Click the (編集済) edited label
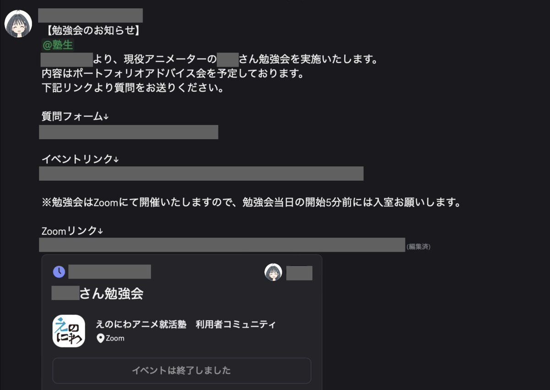550x390 pixels. point(418,247)
